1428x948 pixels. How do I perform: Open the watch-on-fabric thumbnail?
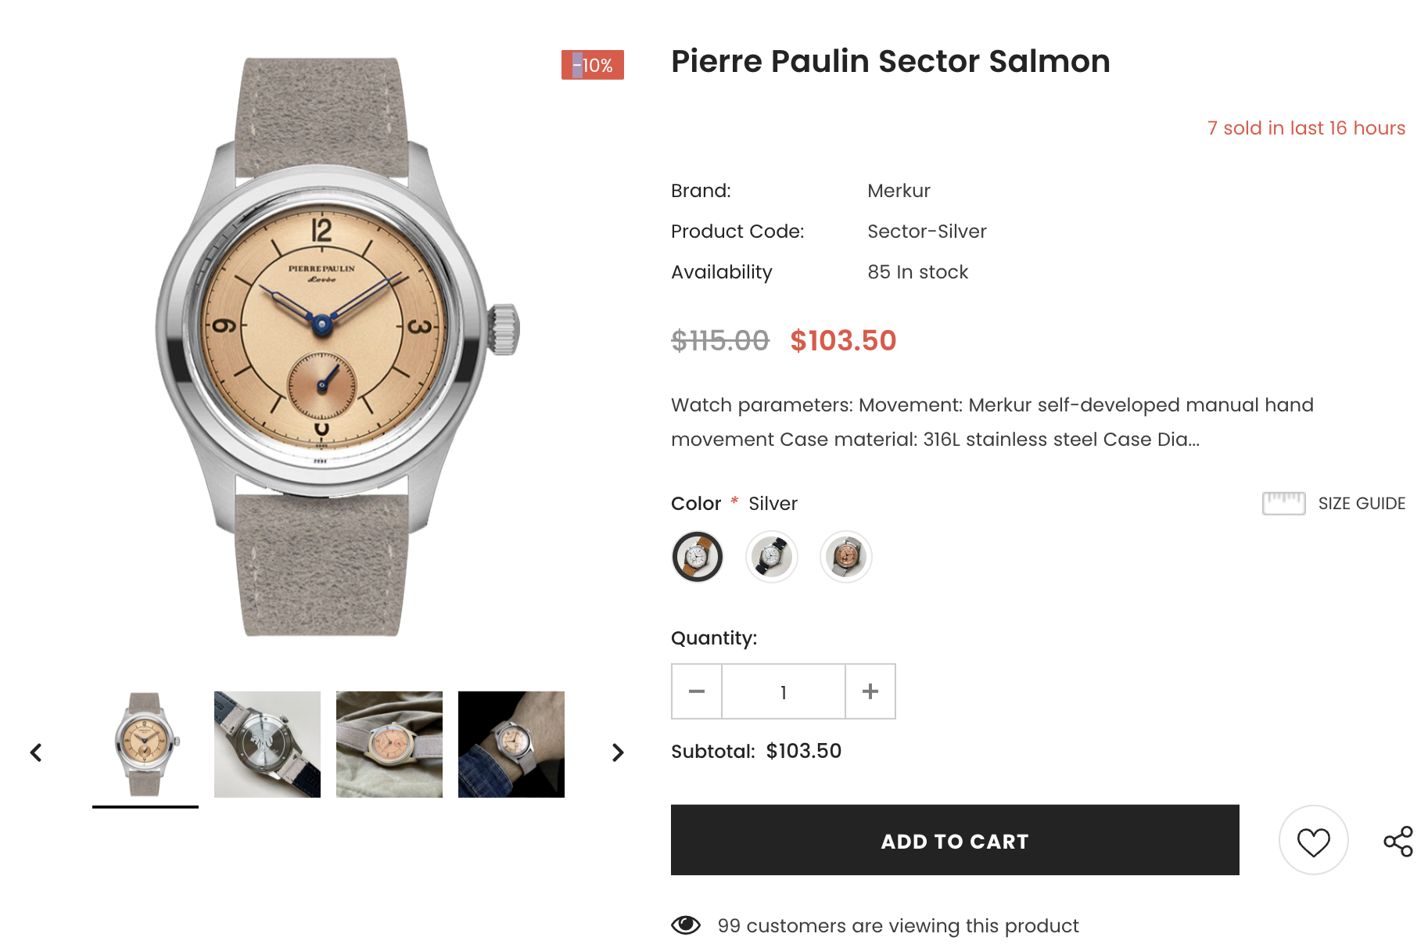tap(389, 744)
